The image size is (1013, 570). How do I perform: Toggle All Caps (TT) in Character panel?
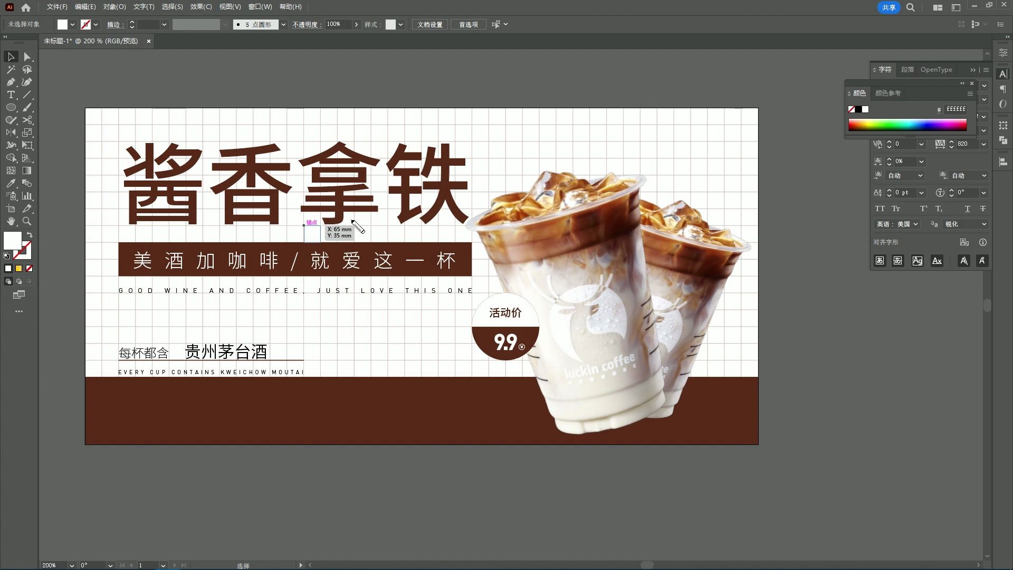click(880, 208)
